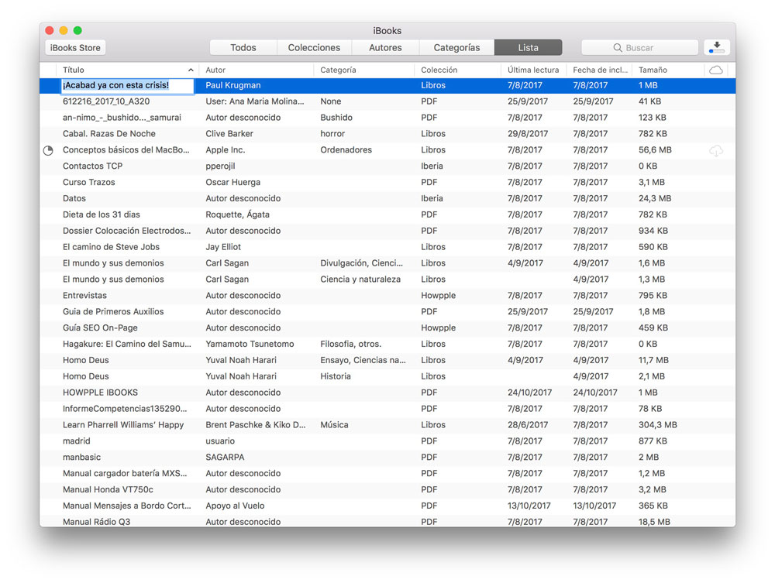Open the iBooks Store
Viewport: 775px width, 583px height.
point(75,48)
